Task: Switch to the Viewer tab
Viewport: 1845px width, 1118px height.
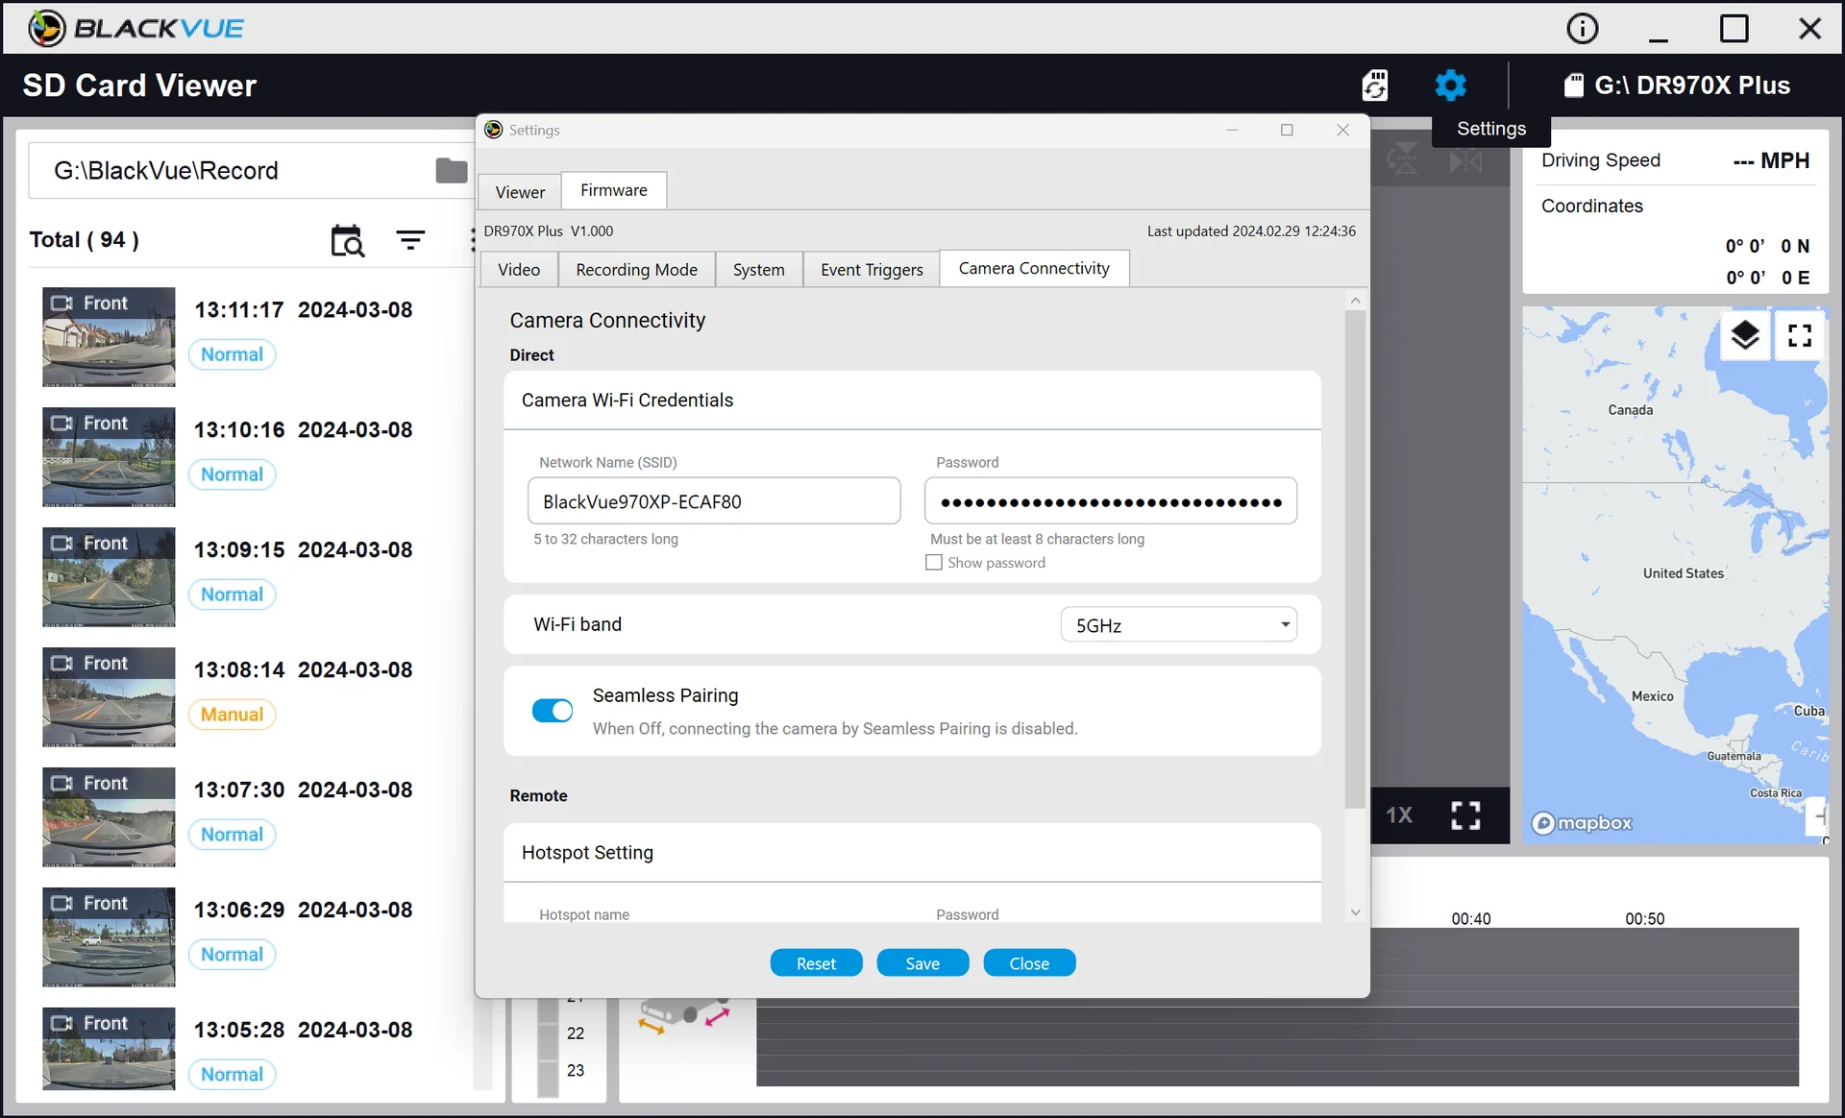Action: [520, 192]
